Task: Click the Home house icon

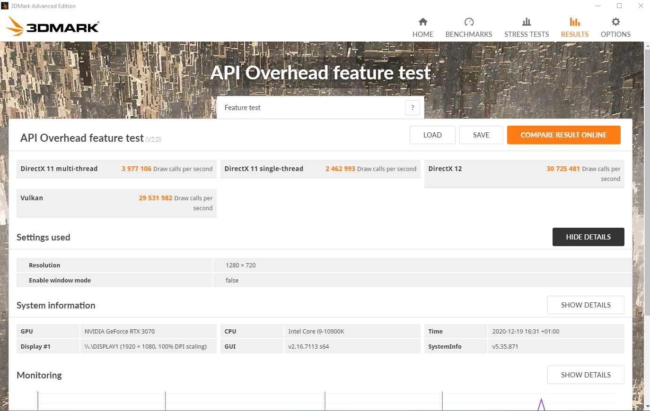Action: pyautogui.click(x=423, y=22)
